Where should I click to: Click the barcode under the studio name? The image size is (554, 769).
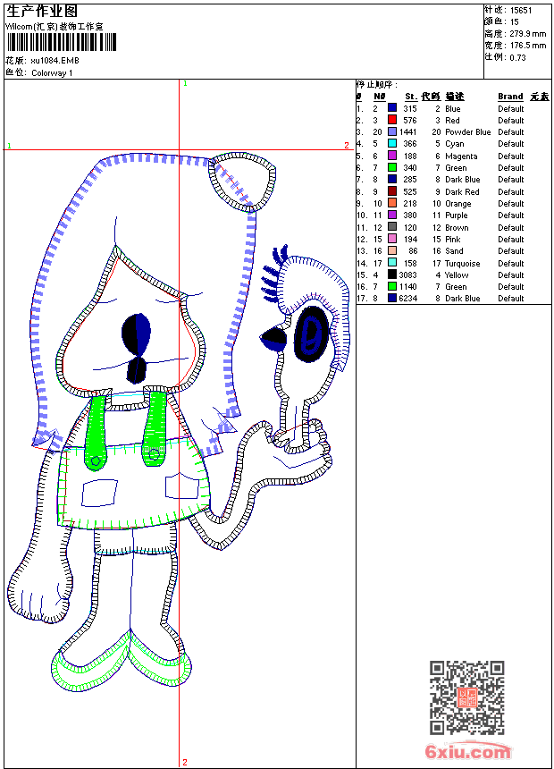click(x=62, y=42)
